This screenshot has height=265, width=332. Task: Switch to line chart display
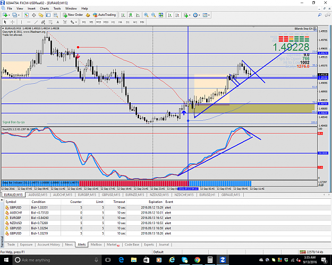138,15
